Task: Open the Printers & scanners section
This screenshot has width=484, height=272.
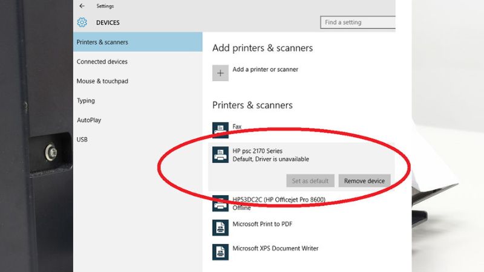Action: click(138, 42)
